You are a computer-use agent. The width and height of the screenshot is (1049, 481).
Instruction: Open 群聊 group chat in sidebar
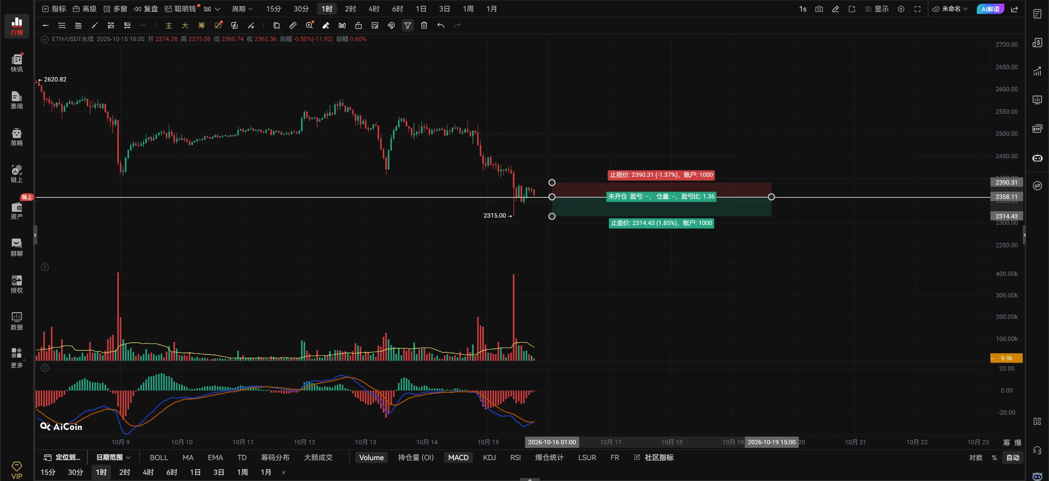[x=17, y=247]
